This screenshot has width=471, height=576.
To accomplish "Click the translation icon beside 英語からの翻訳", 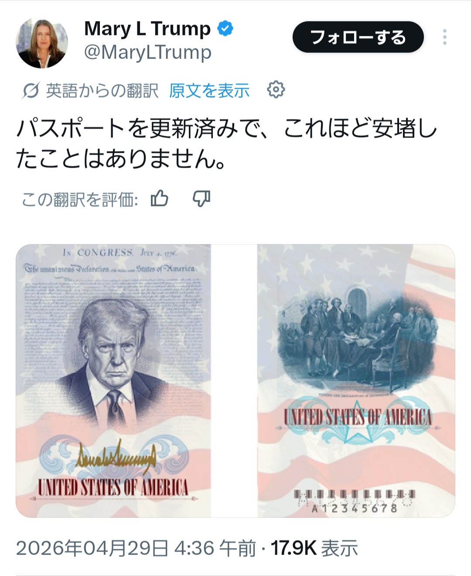I will [31, 90].
